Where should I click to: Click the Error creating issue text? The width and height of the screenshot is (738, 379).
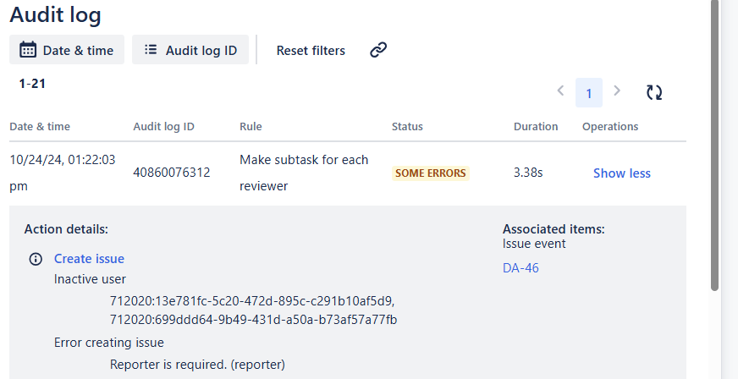tap(108, 343)
